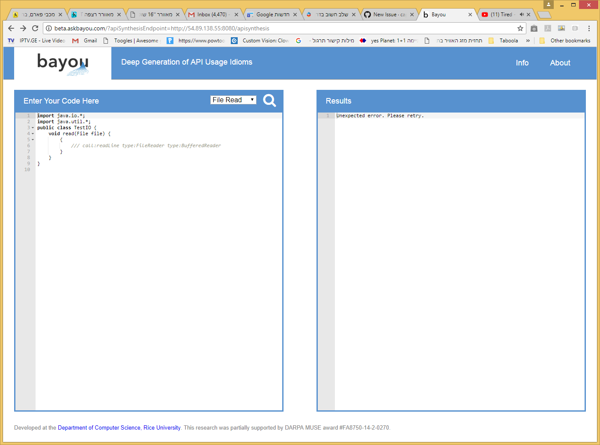Collapse the code fold arrow at line 3
600x445 pixels.
click(x=33, y=128)
